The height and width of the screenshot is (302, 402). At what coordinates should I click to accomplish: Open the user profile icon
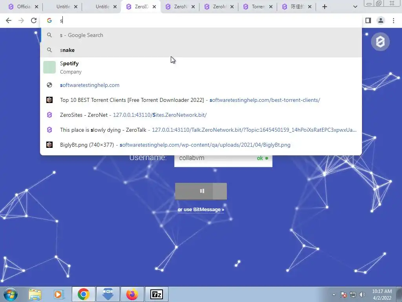[381, 20]
